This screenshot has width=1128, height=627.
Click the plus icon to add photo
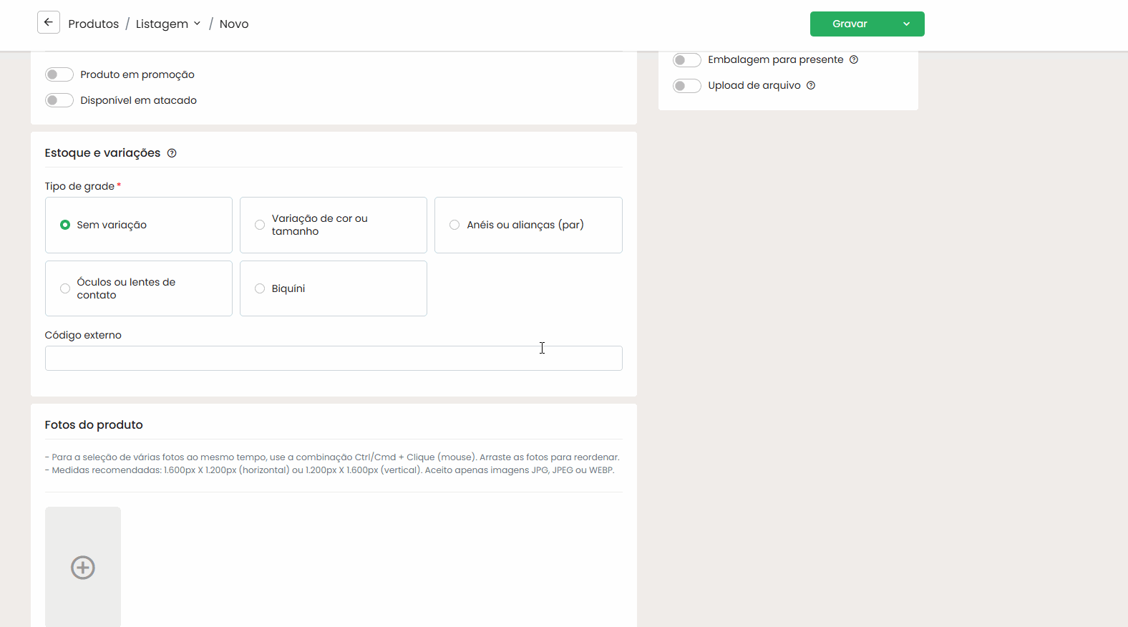(x=83, y=568)
